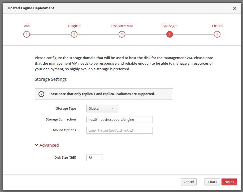
Task: Open the Storage Type dropdown
Action: [x=102, y=109]
